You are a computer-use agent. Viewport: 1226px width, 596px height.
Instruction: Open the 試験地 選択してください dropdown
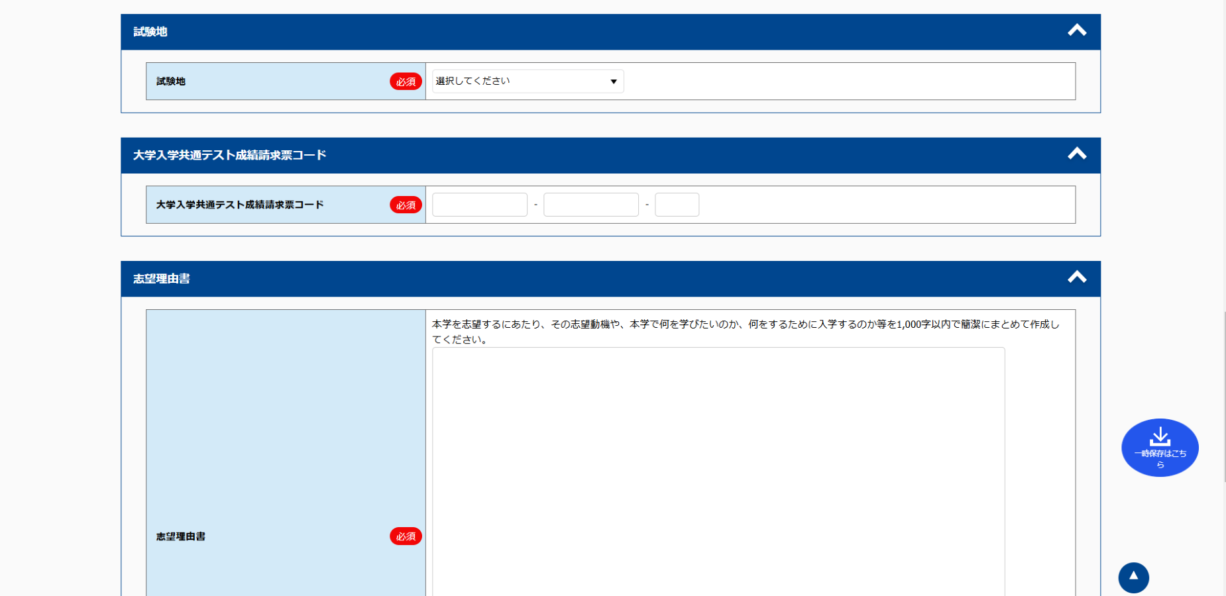pyautogui.click(x=528, y=81)
